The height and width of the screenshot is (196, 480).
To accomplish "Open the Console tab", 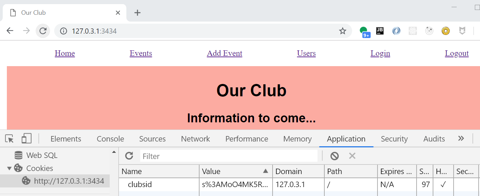I will point(110,139).
